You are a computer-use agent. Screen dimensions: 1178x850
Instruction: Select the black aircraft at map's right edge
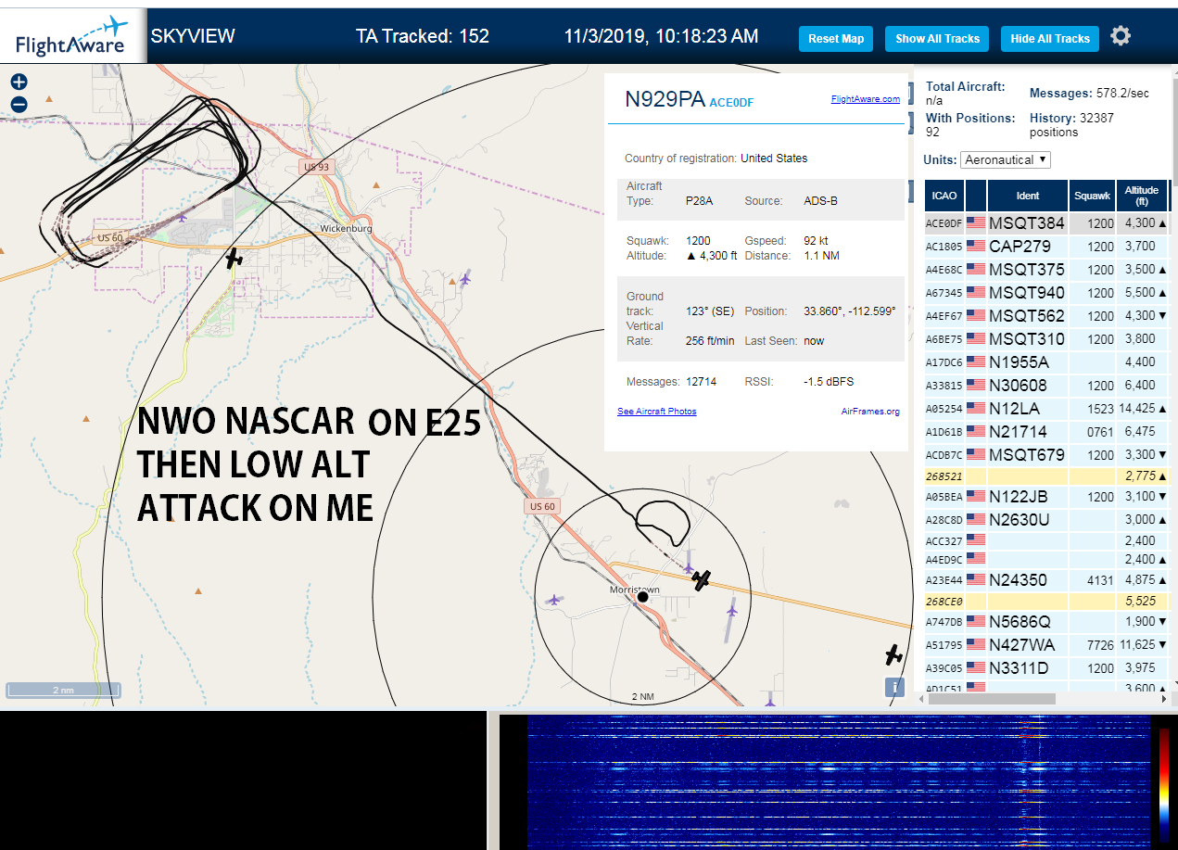click(893, 655)
